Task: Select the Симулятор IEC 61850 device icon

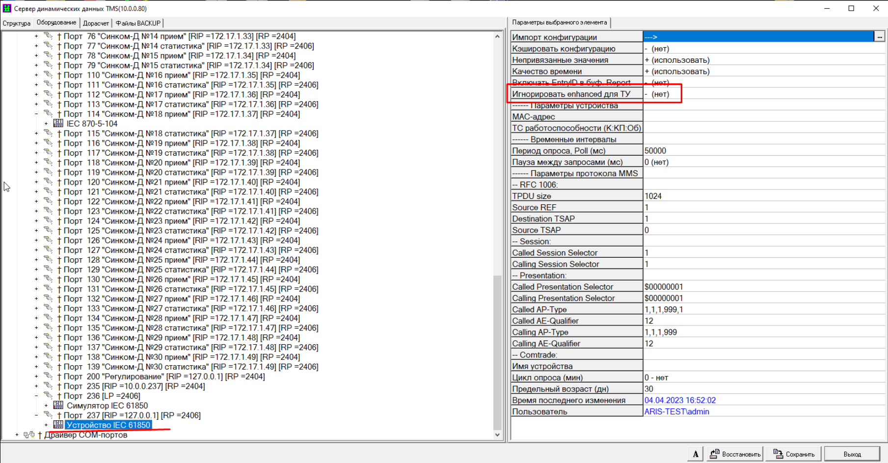Action: coord(58,405)
